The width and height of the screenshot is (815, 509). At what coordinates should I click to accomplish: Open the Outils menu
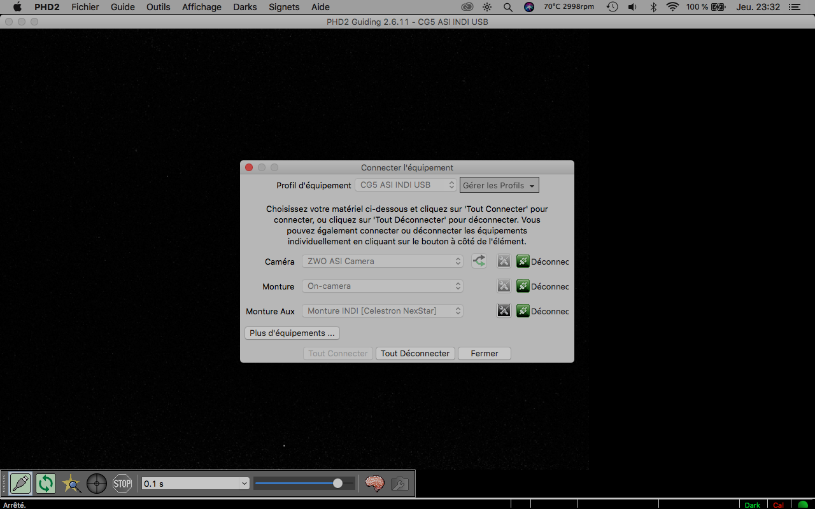pyautogui.click(x=158, y=7)
